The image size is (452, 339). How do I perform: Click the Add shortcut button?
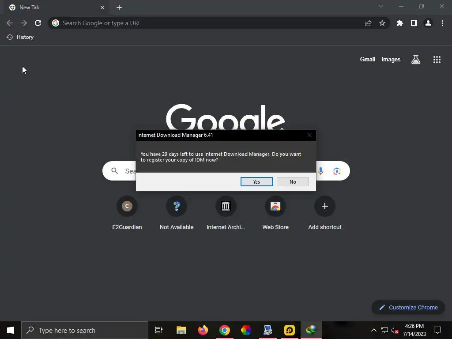click(325, 214)
